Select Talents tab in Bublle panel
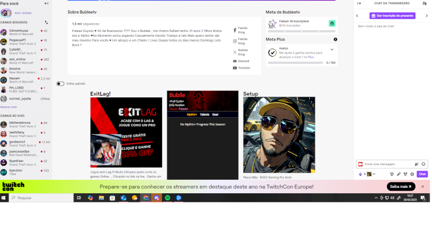The width and height of the screenshot is (432, 243). (205, 114)
